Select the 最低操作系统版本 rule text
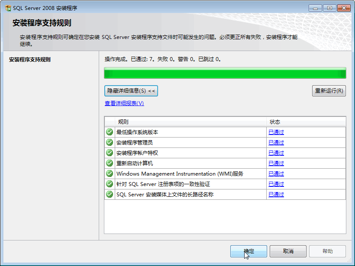The width and height of the screenshot is (355, 266). (137, 132)
